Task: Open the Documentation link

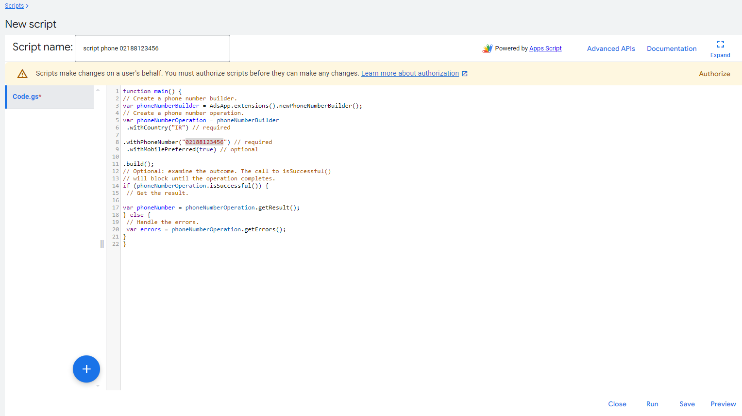Action: click(672, 48)
